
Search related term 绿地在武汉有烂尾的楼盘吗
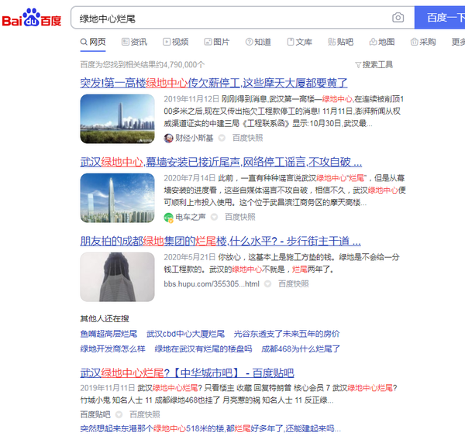(x=203, y=348)
